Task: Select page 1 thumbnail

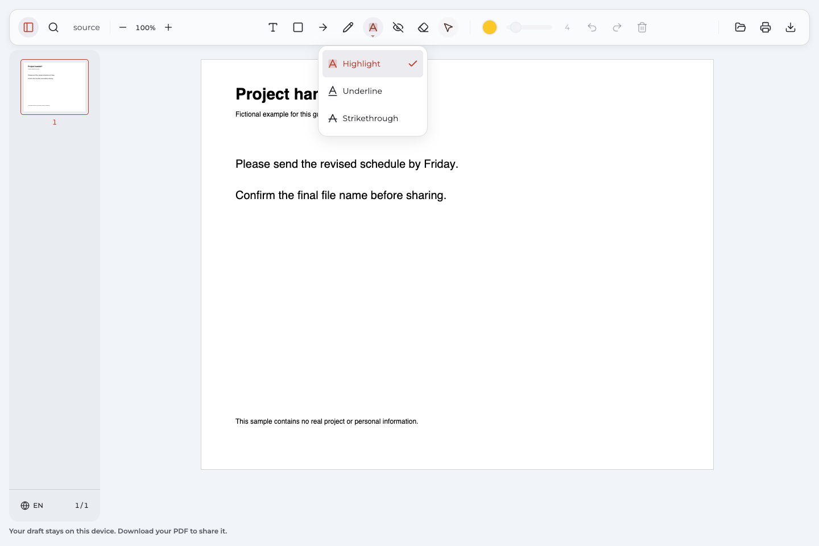Action: pos(55,87)
